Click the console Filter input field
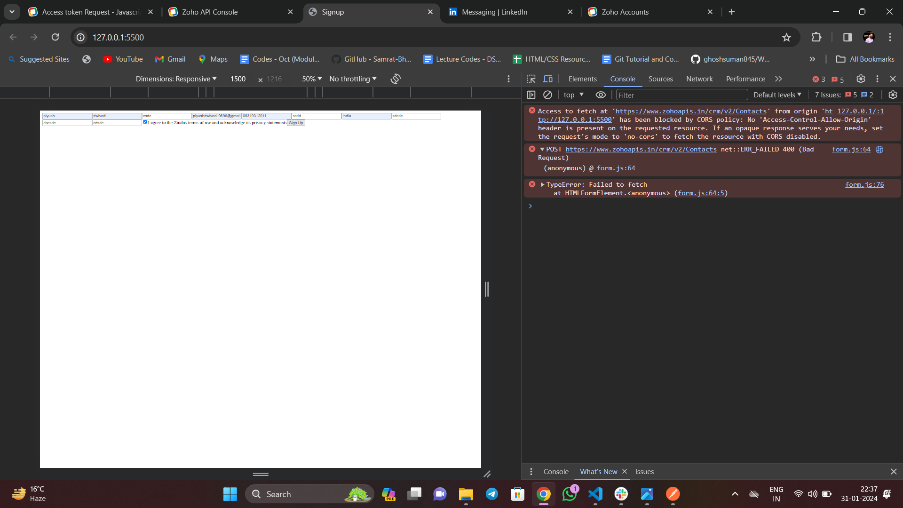This screenshot has width=903, height=508. click(681, 95)
